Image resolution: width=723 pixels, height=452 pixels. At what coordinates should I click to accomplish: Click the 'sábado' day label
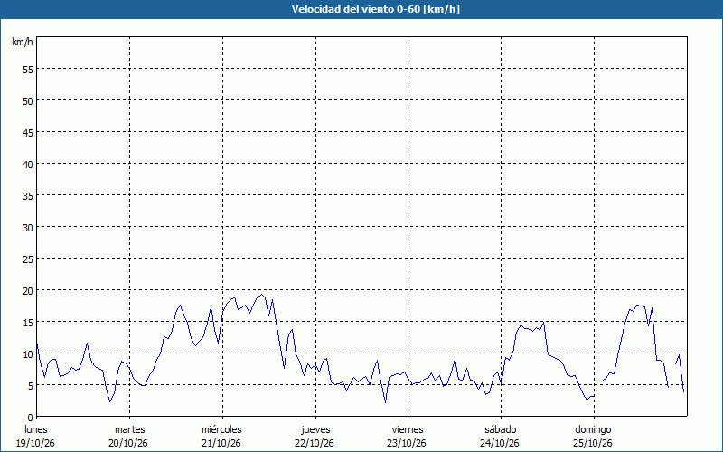click(x=501, y=429)
